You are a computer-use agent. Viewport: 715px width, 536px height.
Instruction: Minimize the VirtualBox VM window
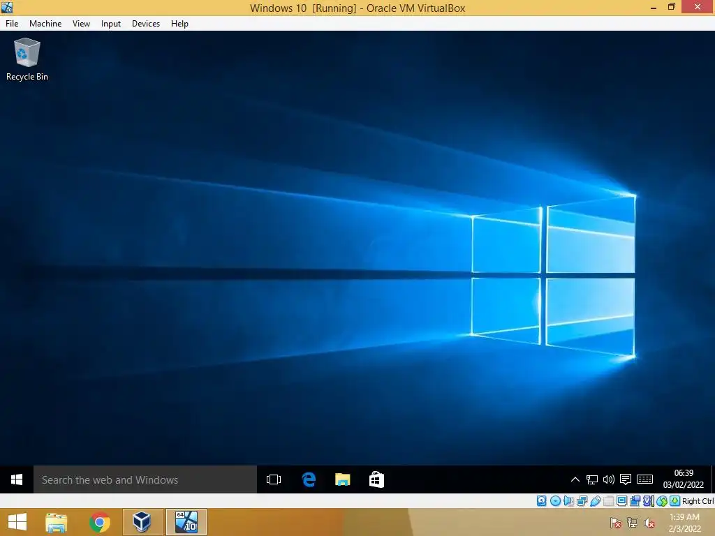click(x=654, y=7)
